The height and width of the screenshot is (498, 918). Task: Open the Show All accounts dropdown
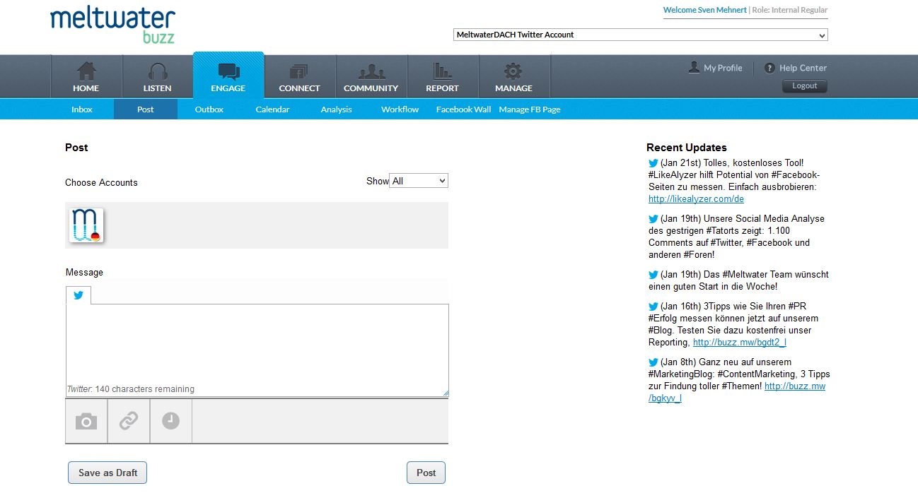coord(419,181)
